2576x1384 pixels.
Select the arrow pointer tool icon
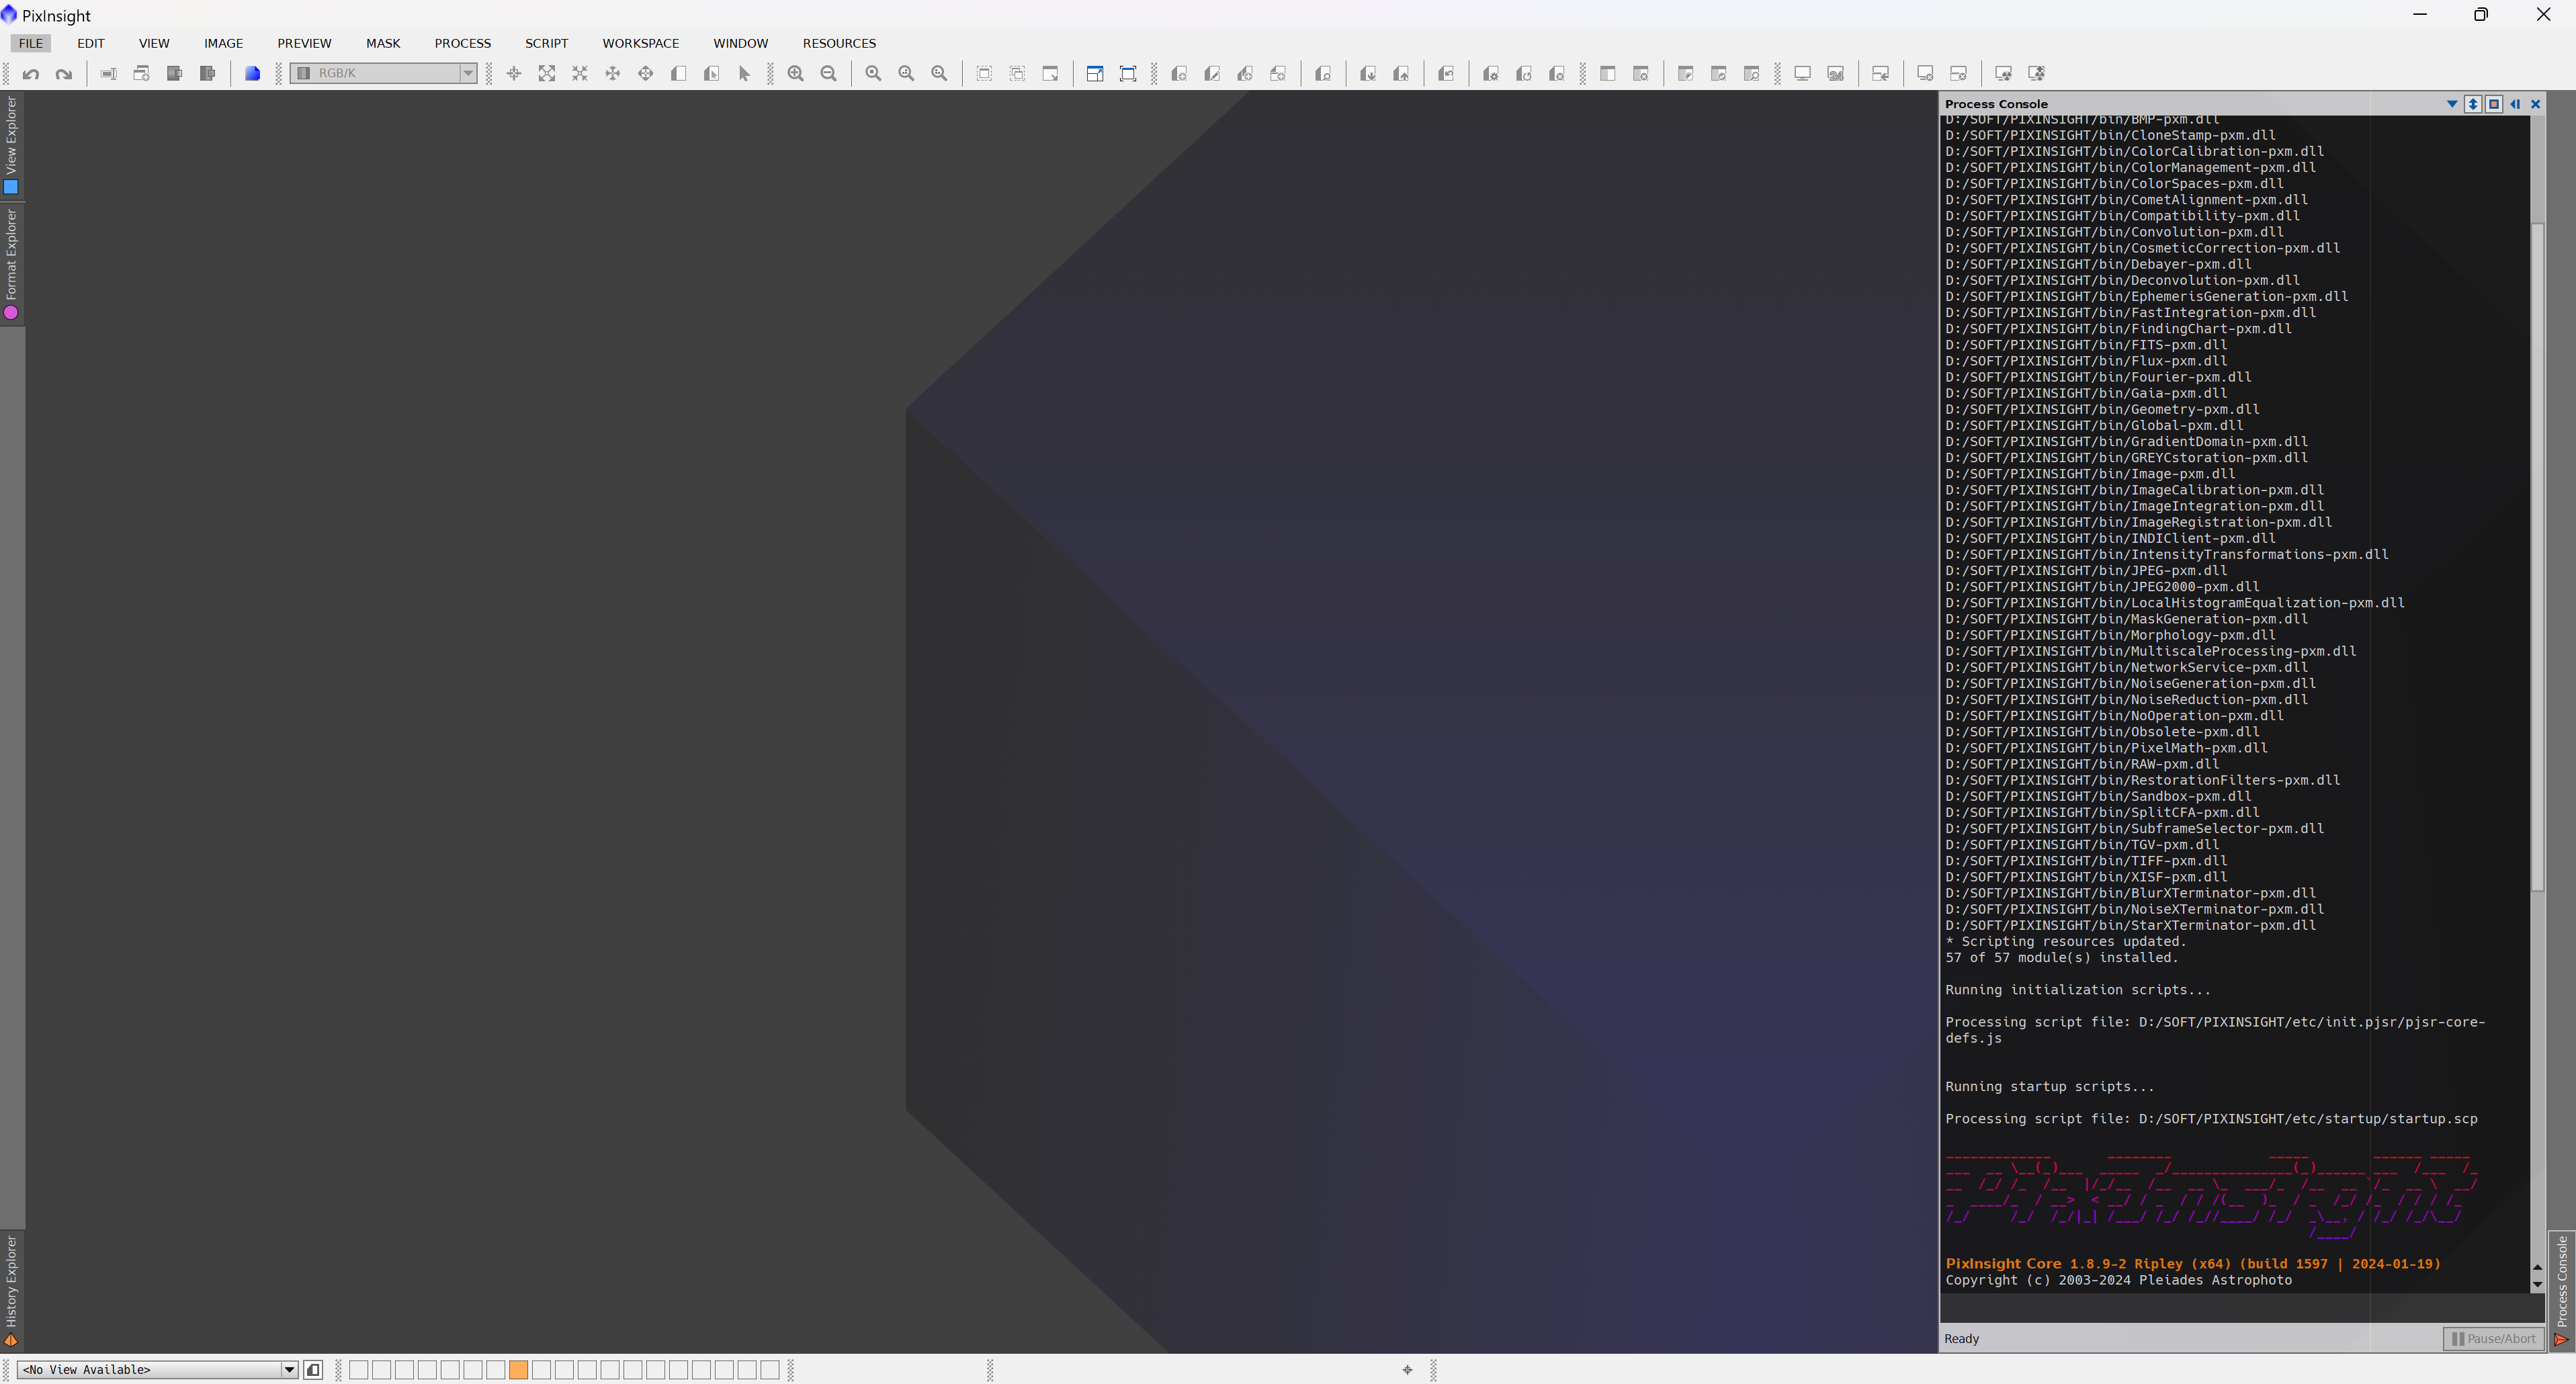point(744,74)
